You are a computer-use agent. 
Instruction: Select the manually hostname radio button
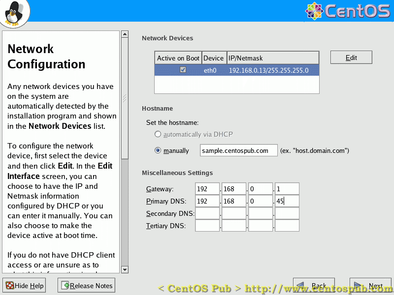point(158,150)
